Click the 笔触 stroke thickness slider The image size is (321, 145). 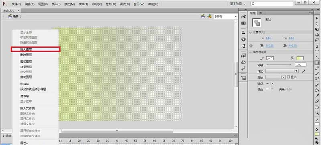coord(278,64)
